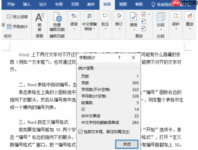Click the 接受 accept changes icon
The image size is (198, 150).
click(133, 17)
